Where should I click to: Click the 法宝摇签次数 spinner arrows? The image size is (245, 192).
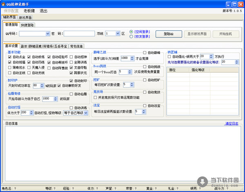click(x=144, y=112)
